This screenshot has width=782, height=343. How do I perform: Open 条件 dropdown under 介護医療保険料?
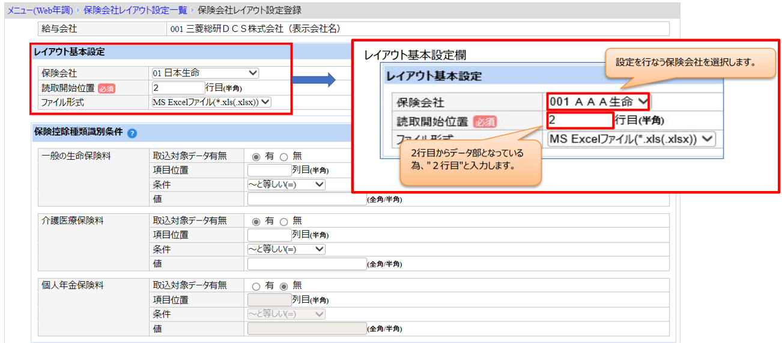286,249
